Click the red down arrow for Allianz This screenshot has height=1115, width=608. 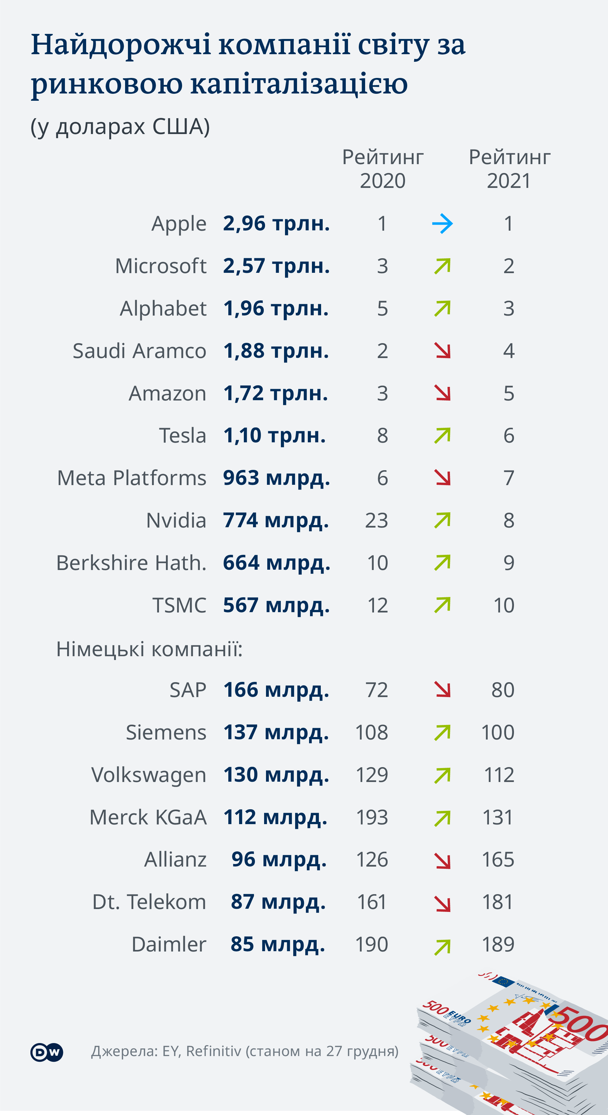click(x=443, y=860)
